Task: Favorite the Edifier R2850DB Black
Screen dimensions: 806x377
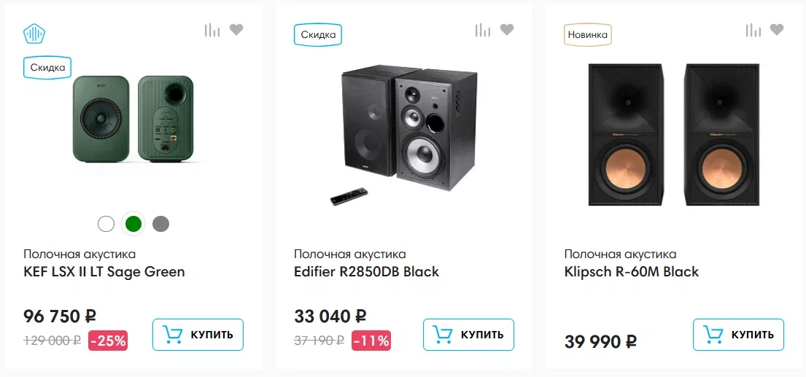Action: (507, 30)
